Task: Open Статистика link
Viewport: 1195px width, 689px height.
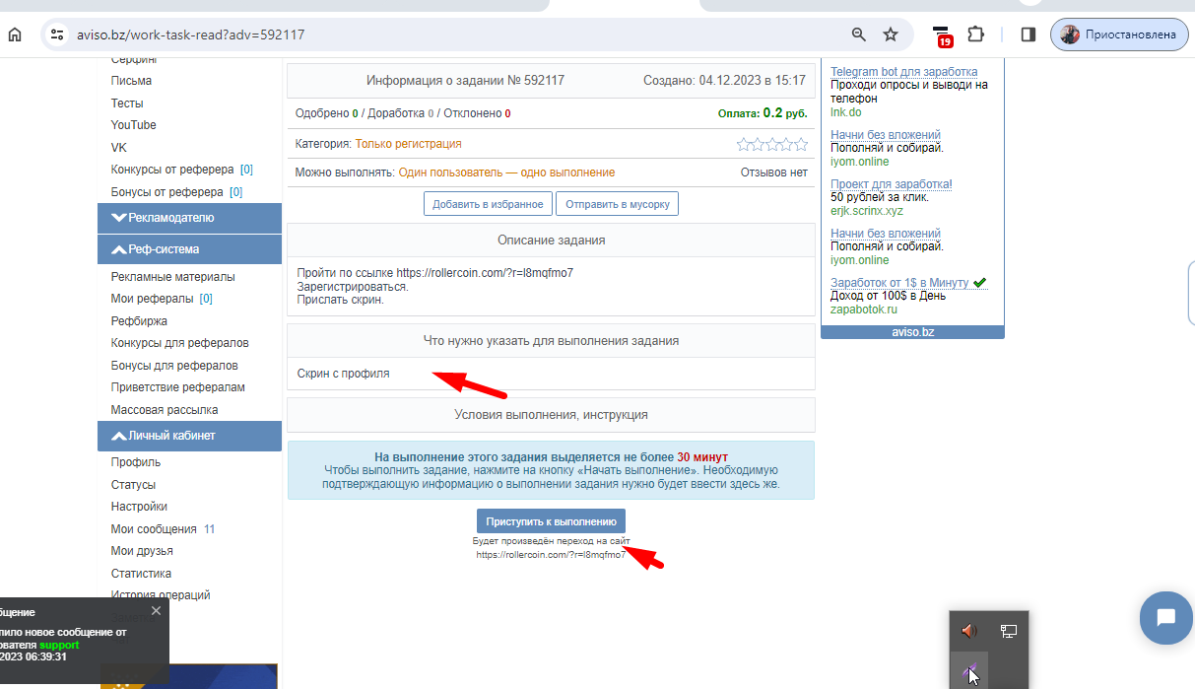Action: click(141, 574)
